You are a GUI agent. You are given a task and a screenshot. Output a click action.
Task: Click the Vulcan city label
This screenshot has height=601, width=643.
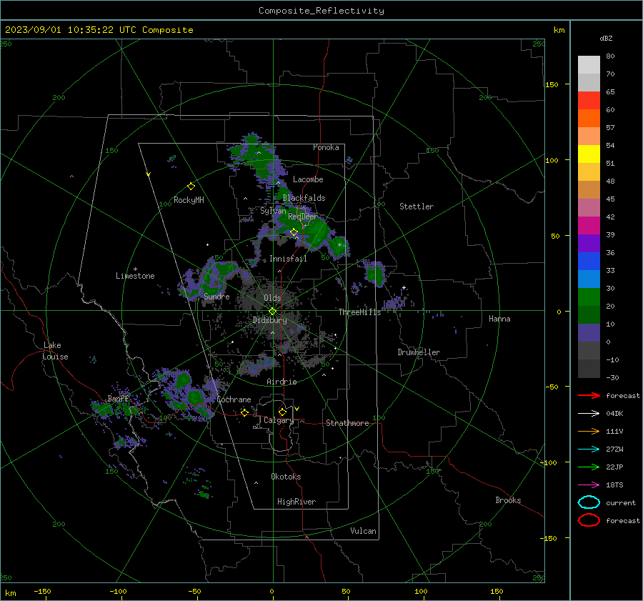pyautogui.click(x=363, y=531)
